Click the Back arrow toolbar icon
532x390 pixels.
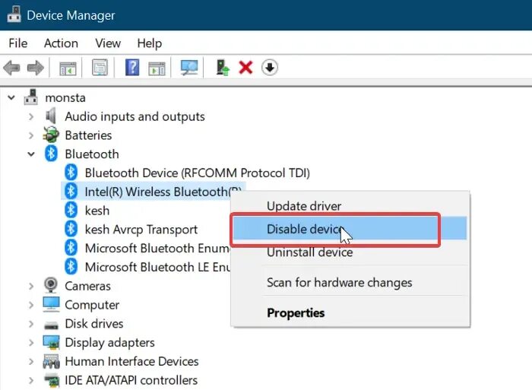tap(12, 68)
